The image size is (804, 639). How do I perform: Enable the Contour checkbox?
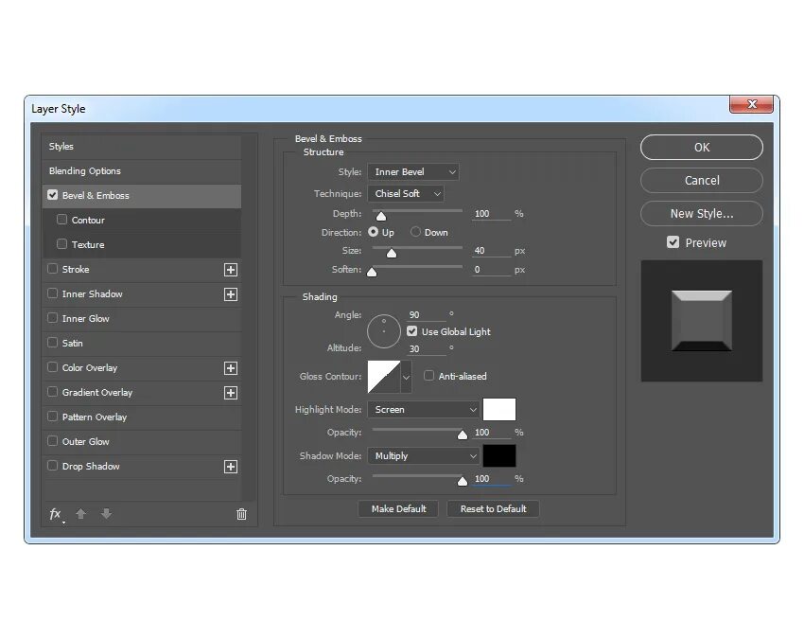(62, 220)
